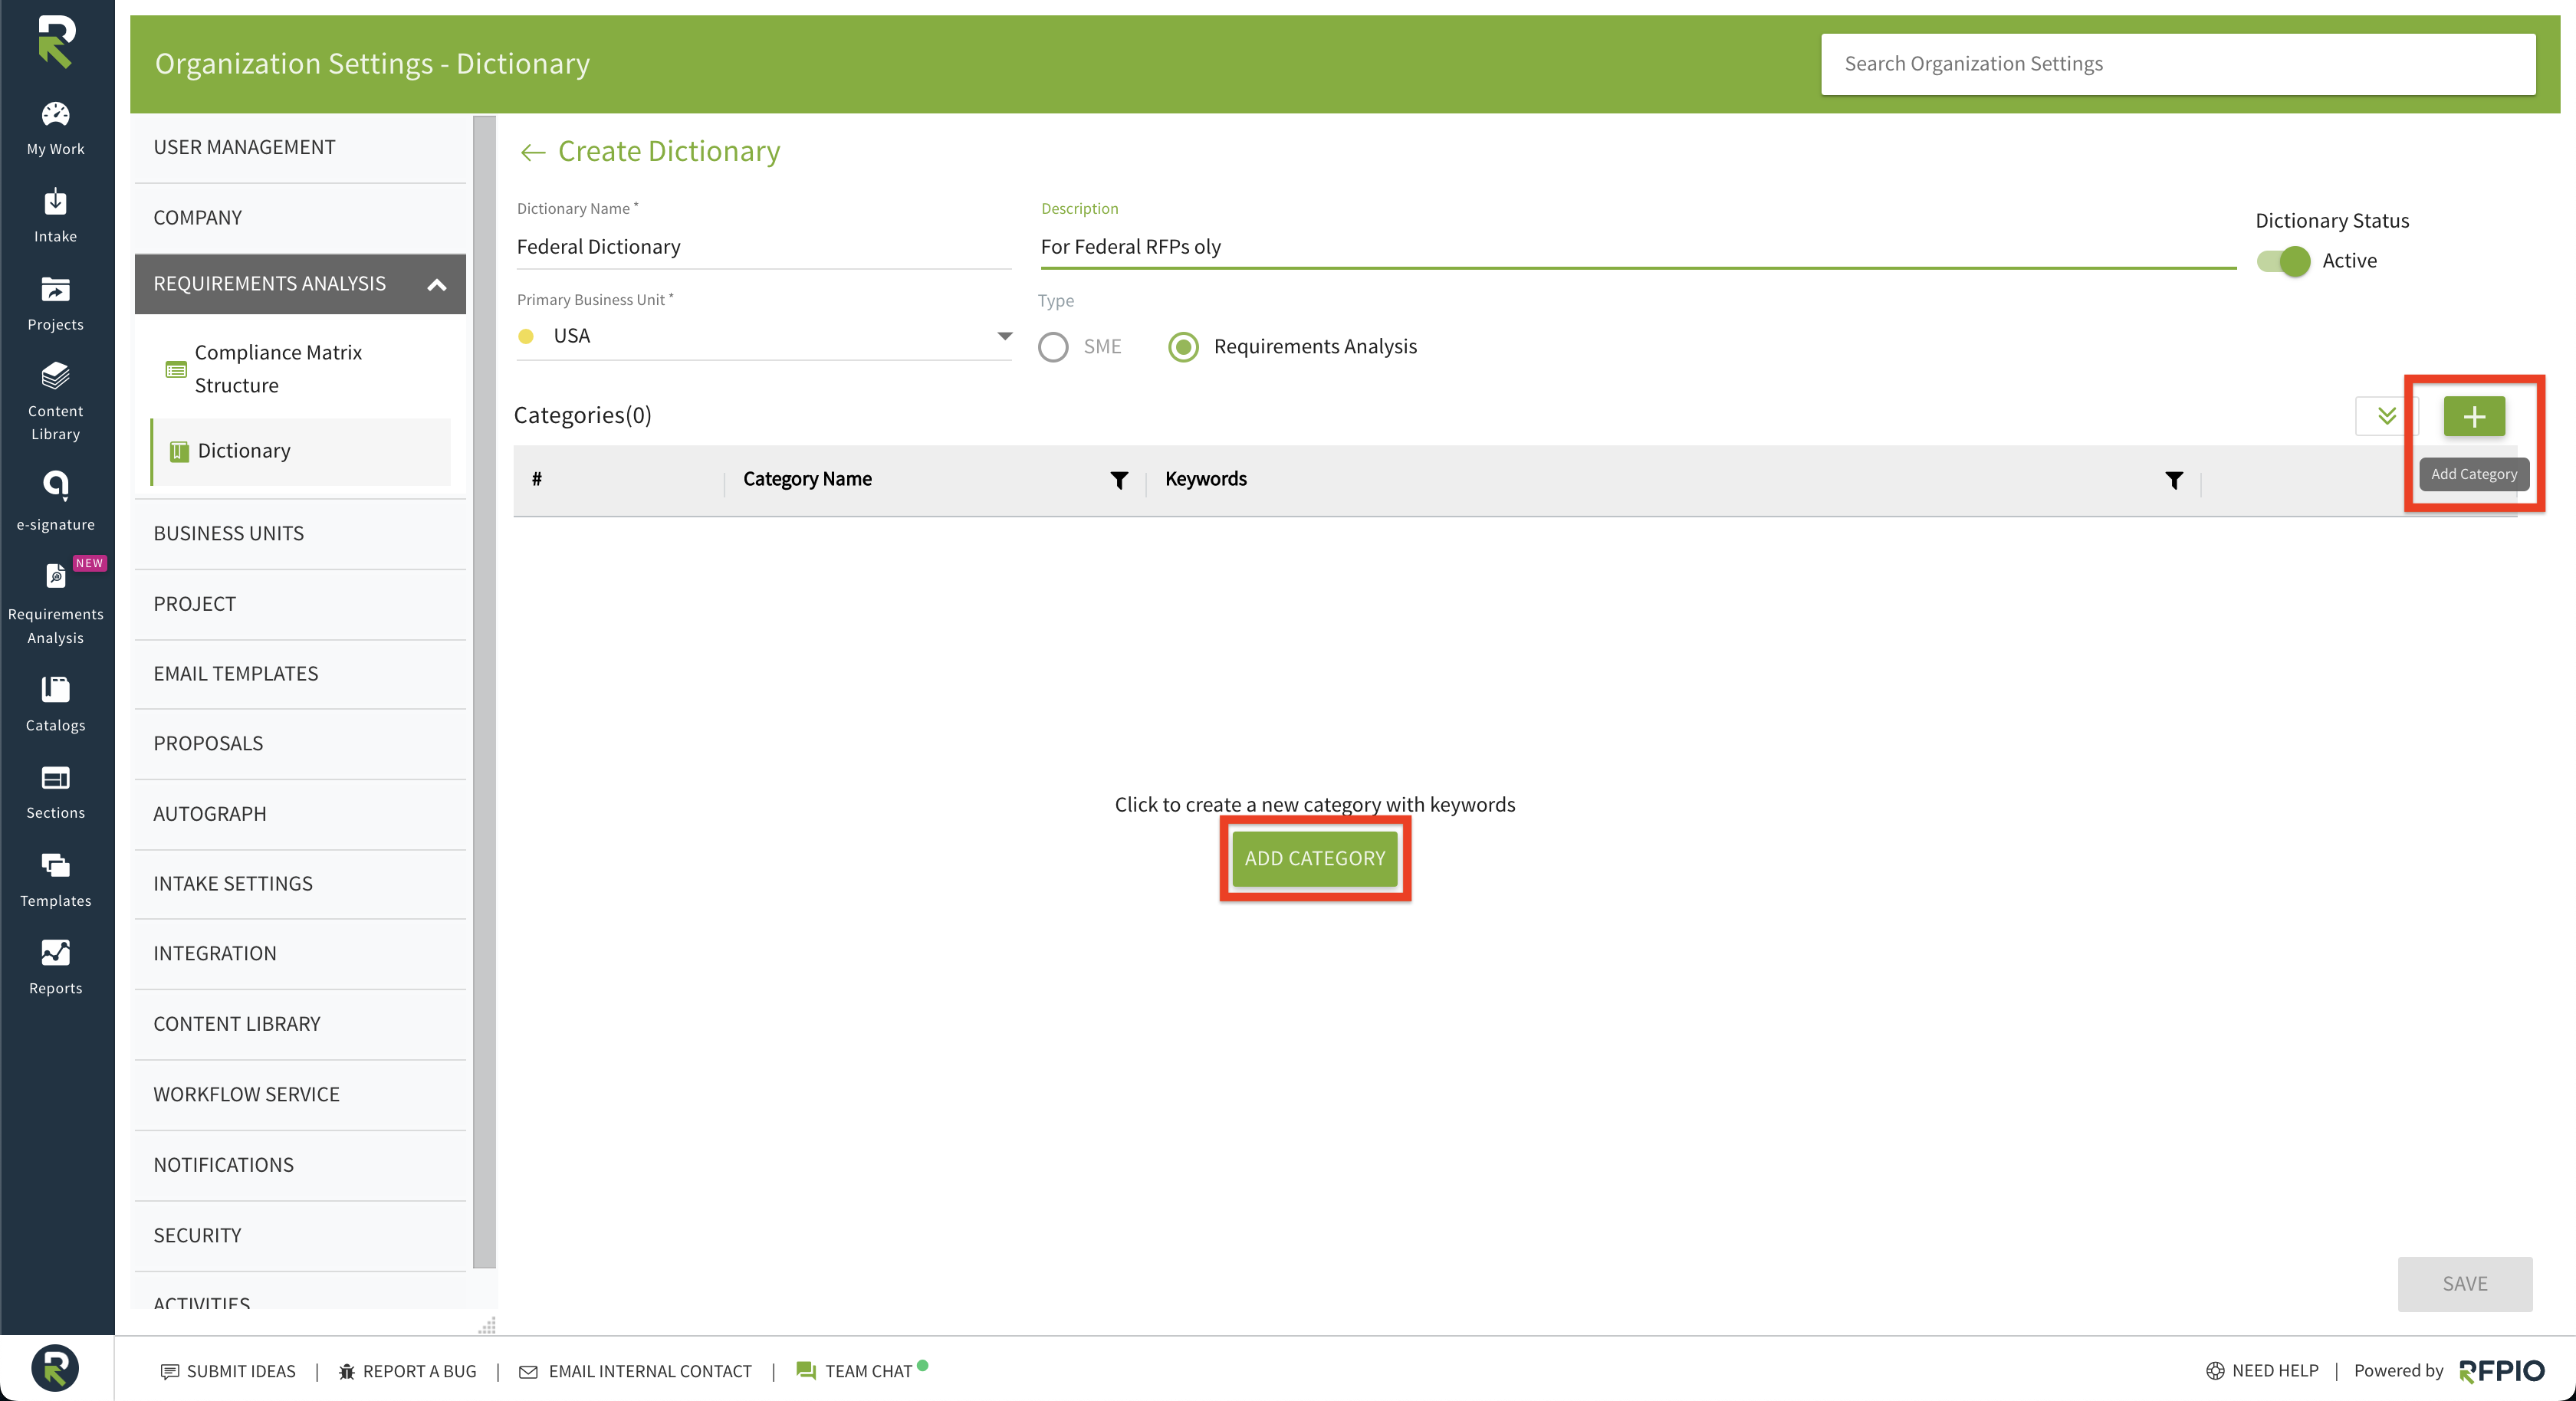Click the Compliance Matrix Structure icon
Image resolution: width=2576 pixels, height=1401 pixels.
(x=176, y=369)
